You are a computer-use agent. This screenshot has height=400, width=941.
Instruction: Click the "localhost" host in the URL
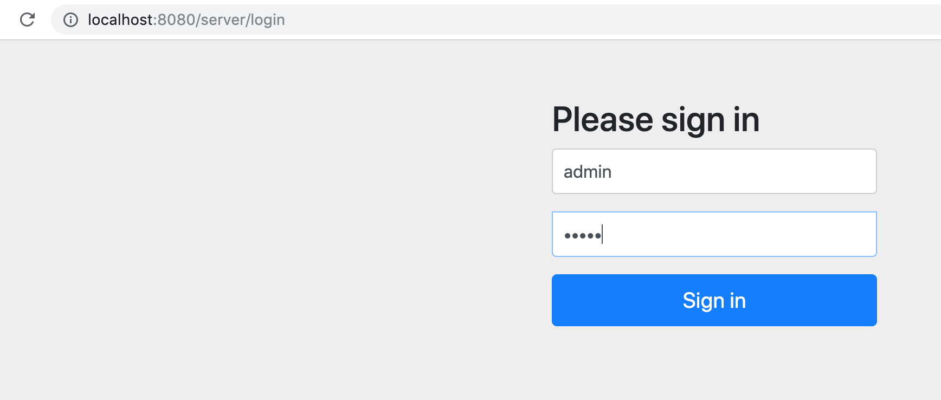click(120, 20)
